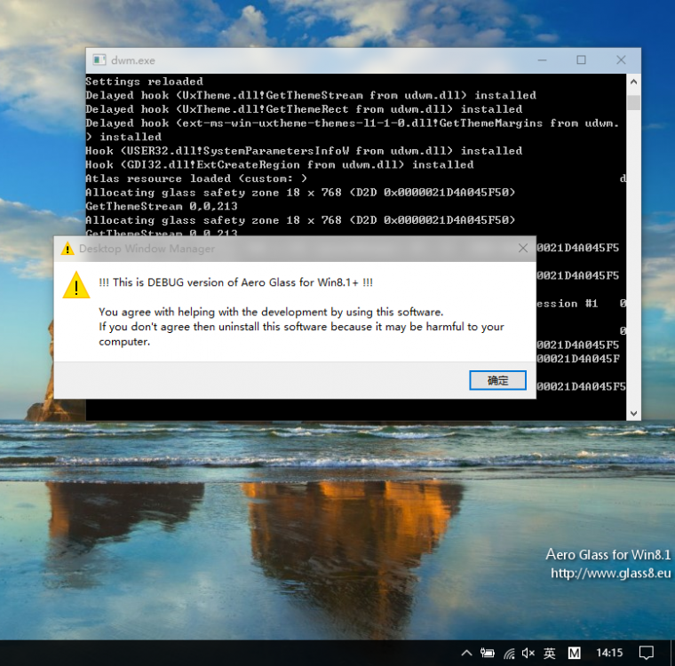Close the Desktop Window Manager dialog
675x666 pixels.
[522, 249]
